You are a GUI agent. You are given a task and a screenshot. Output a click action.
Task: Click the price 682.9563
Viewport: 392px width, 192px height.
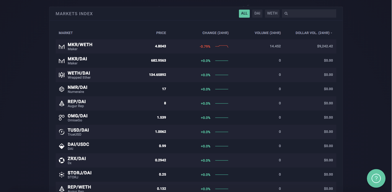[158, 61]
